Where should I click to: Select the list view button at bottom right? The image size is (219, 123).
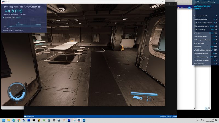coord(206,108)
